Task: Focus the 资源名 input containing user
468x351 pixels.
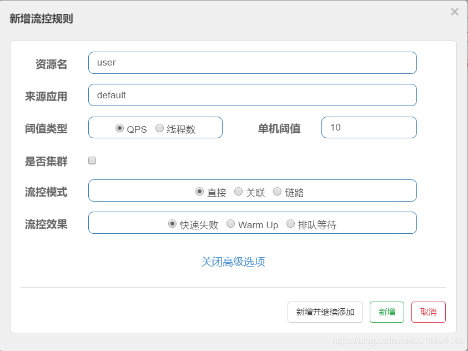Action: click(x=252, y=63)
